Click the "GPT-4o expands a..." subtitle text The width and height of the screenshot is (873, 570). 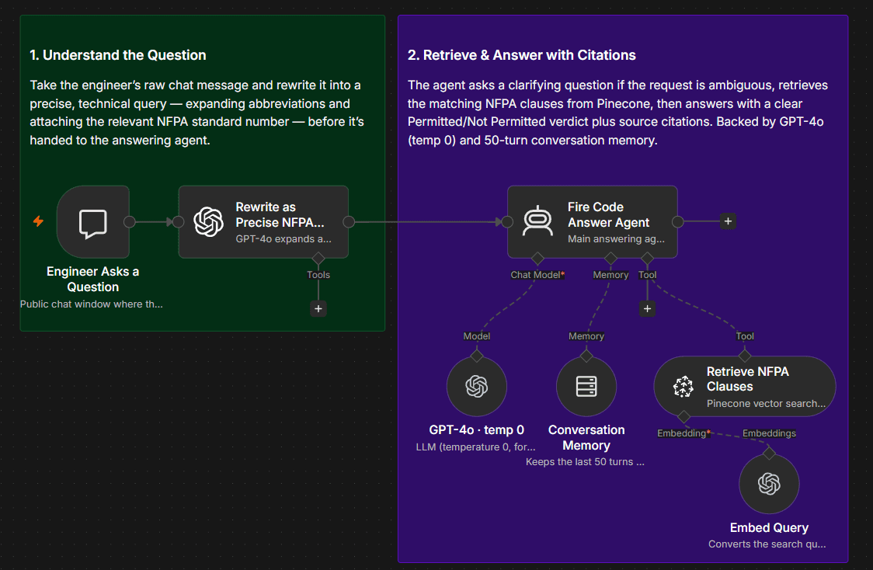click(x=283, y=239)
